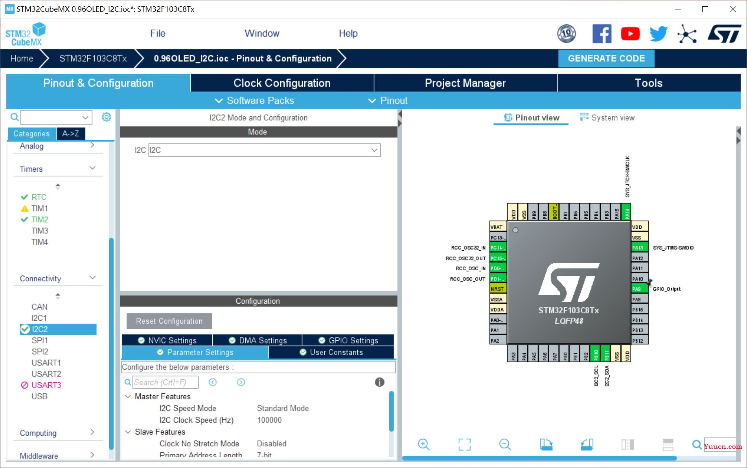Collapse the Master Features group

[128, 396]
